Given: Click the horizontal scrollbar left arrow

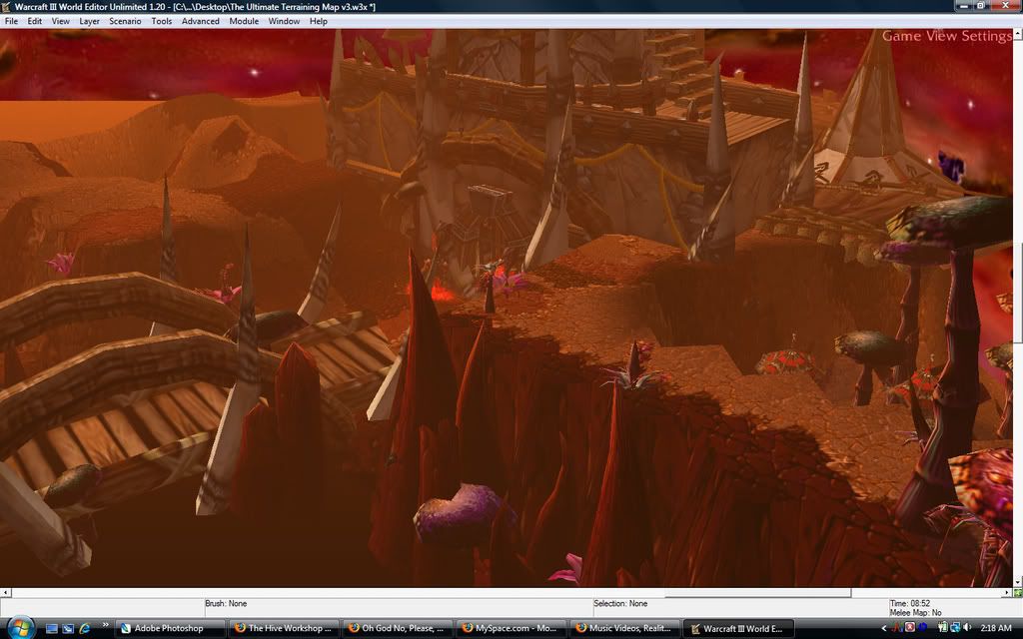Looking at the screenshot, I should click(5, 593).
